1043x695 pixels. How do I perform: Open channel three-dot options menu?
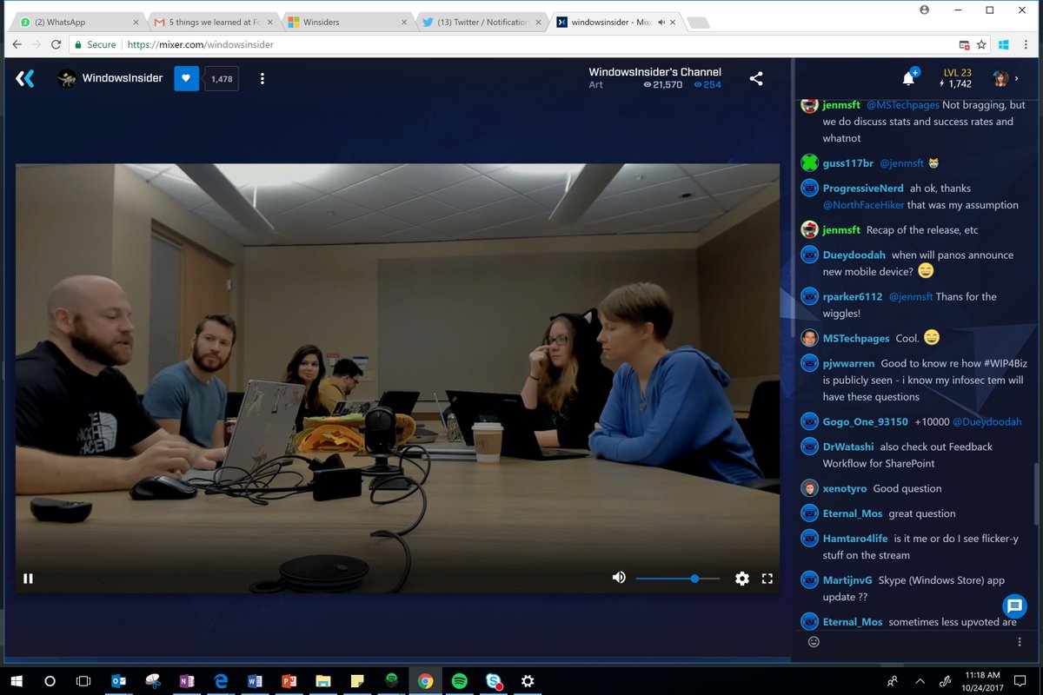click(262, 79)
